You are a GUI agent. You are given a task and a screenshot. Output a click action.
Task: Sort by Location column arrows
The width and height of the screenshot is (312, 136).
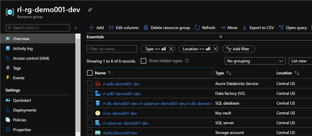pos(297,73)
